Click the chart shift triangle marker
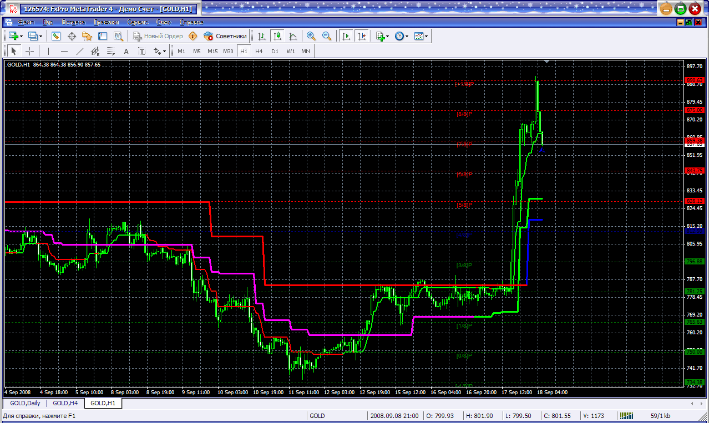 tap(548, 62)
